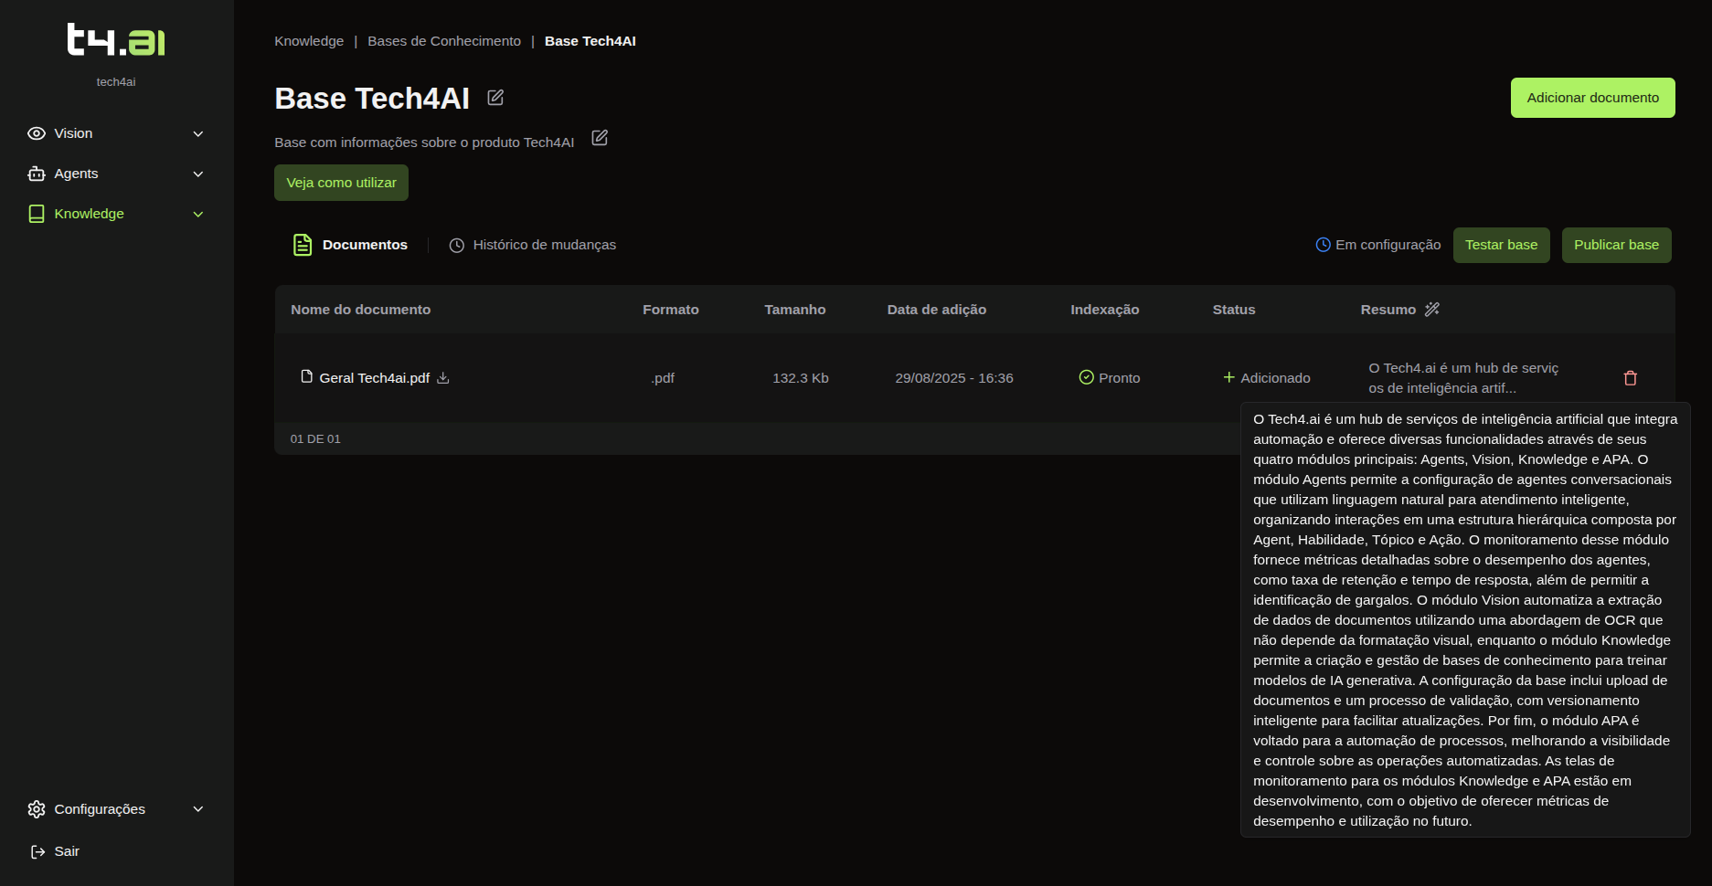The height and width of the screenshot is (886, 1712).
Task: Edit the base description with pencil icon
Action: 600,138
